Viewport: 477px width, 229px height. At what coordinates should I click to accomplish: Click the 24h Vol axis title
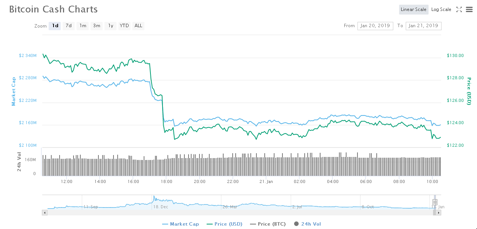tap(19, 162)
